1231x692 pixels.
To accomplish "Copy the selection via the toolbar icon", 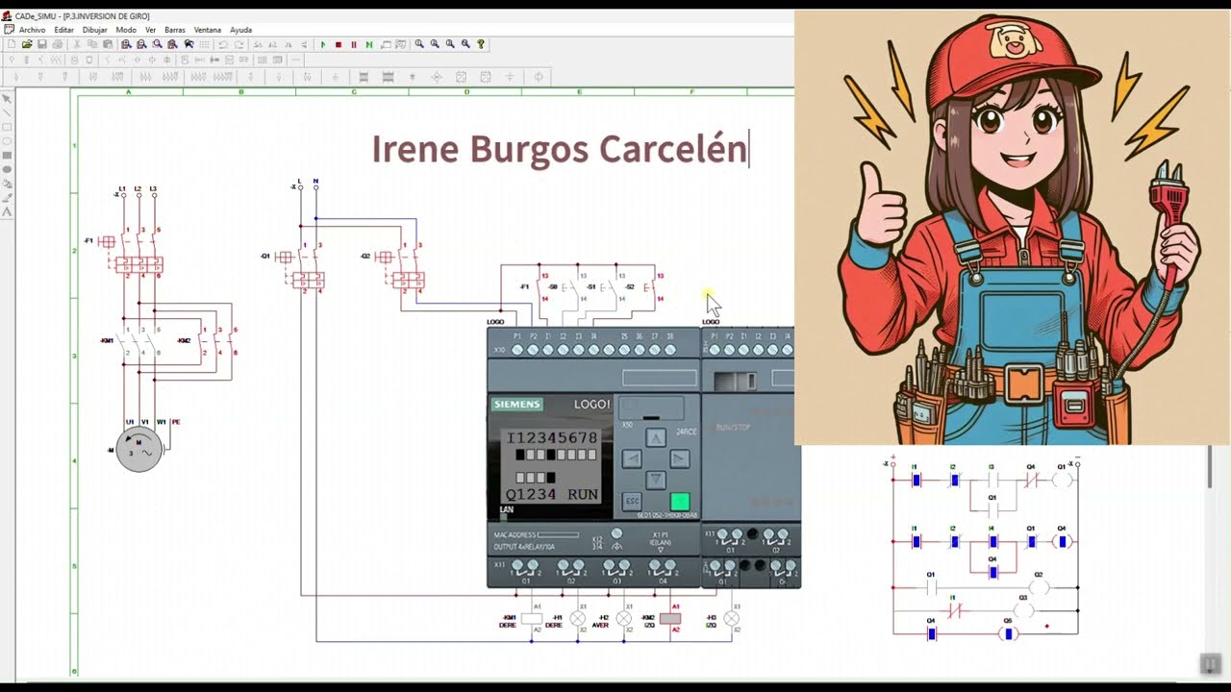I will [92, 44].
